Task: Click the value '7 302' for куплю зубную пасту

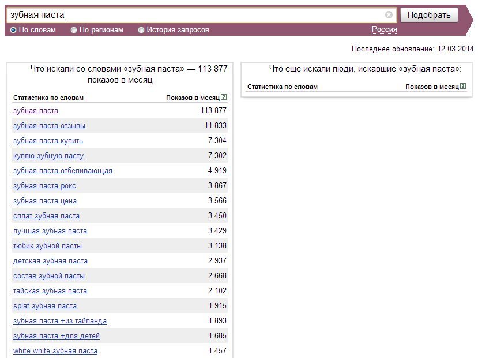Action: click(217, 155)
